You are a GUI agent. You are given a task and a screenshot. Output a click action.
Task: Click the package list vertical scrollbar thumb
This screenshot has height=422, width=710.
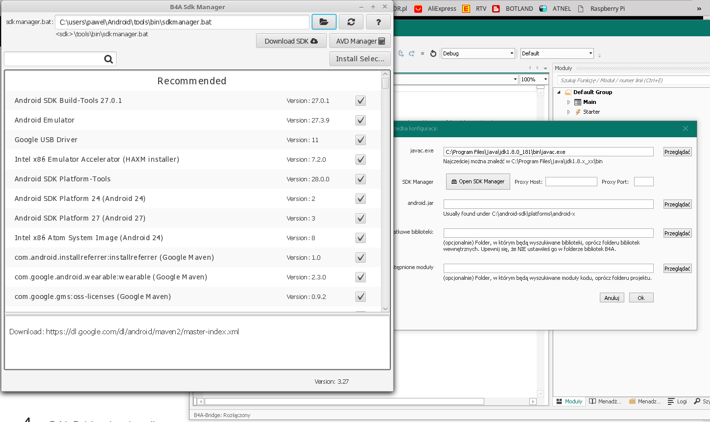click(x=385, y=83)
